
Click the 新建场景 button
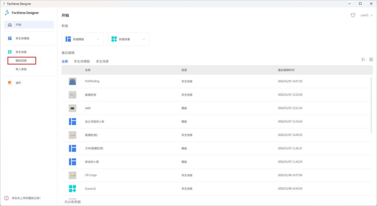click(x=128, y=39)
